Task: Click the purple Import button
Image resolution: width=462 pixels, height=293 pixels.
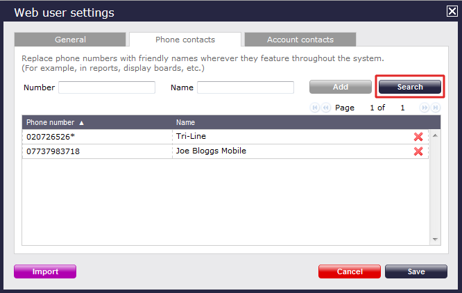Action: point(45,271)
